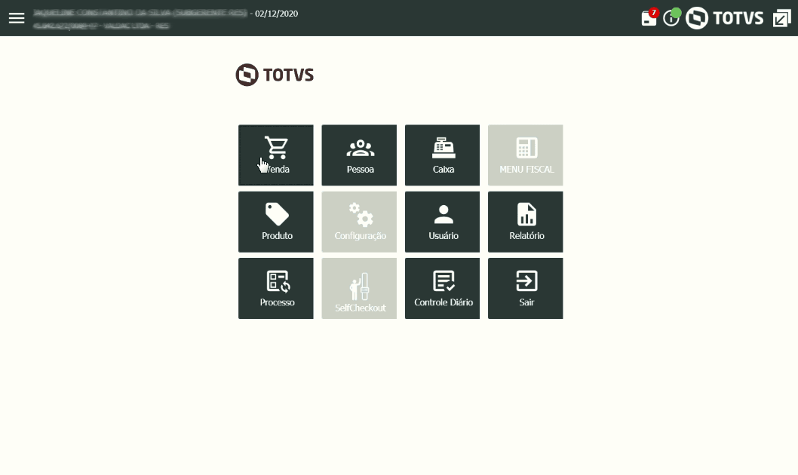Click the MENU FISCAL tile
This screenshot has height=475, width=798.
pos(526,155)
